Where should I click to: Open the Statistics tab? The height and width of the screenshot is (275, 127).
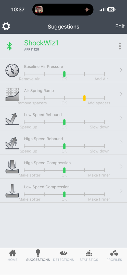pyautogui.click(x=89, y=256)
